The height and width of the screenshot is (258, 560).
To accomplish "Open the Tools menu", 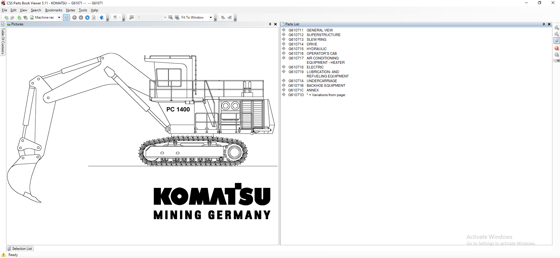I will tap(83, 10).
